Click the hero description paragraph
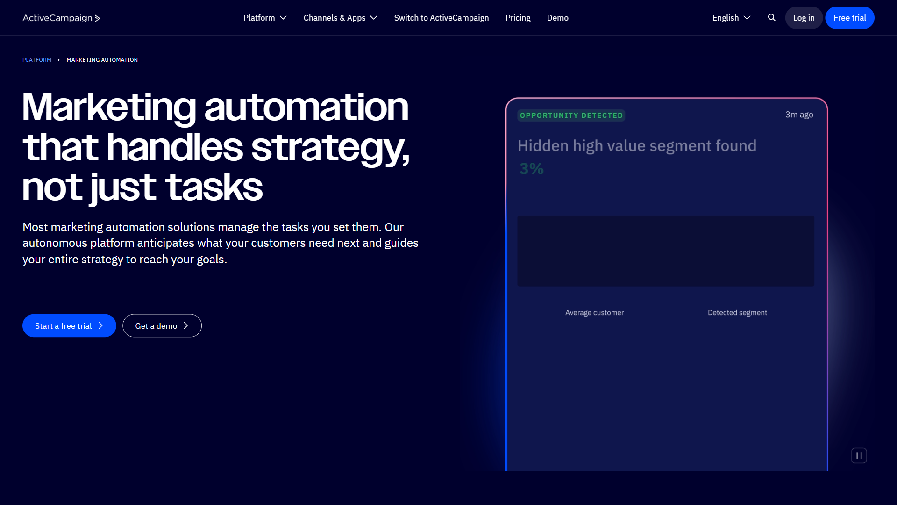 point(221,243)
